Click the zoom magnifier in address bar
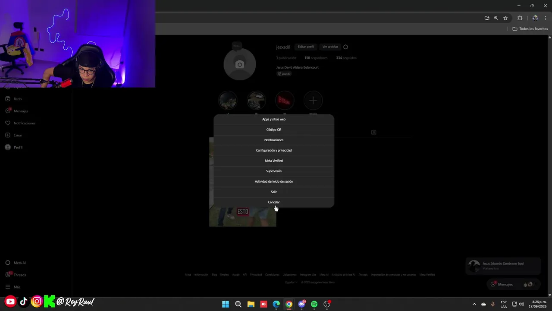This screenshot has width=552, height=311. pos(496,18)
